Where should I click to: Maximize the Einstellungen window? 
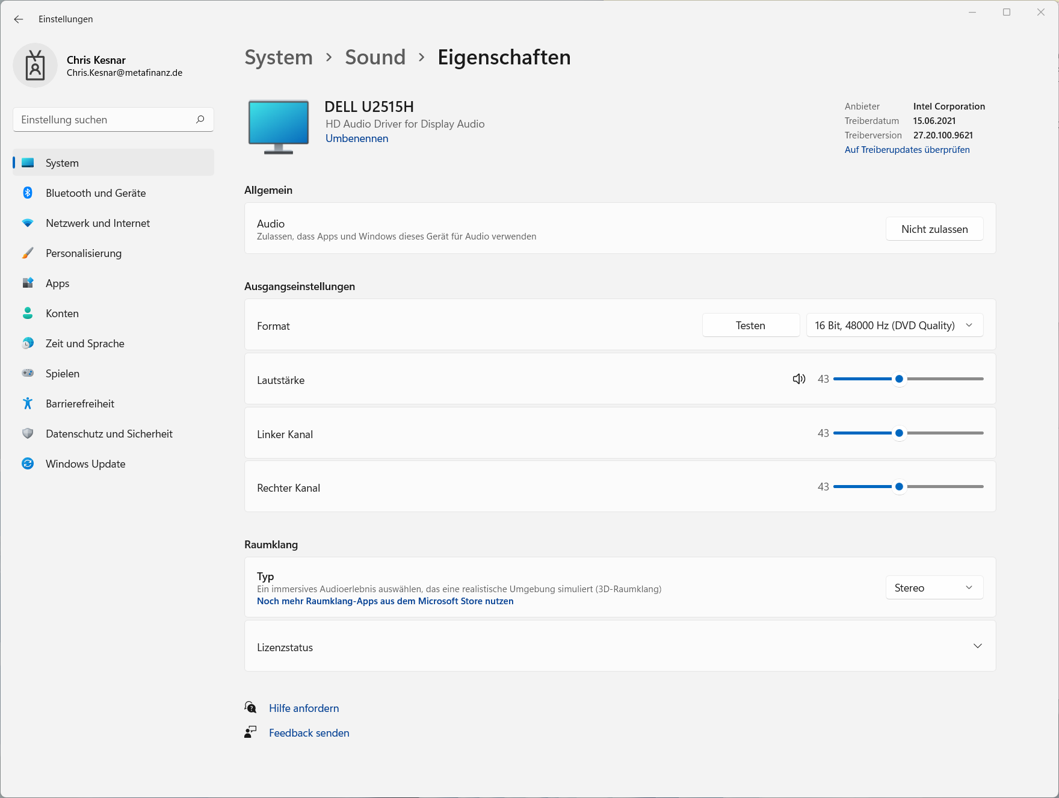tap(1007, 12)
